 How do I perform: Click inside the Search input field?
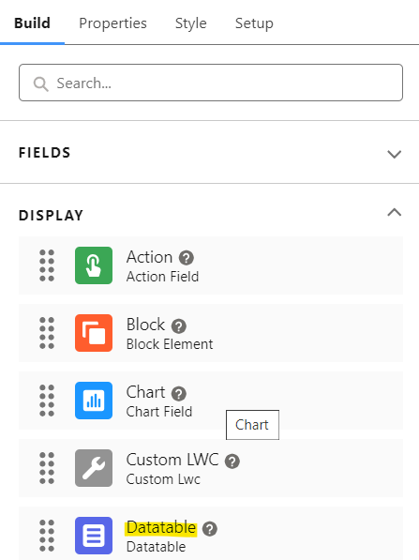pos(211,83)
